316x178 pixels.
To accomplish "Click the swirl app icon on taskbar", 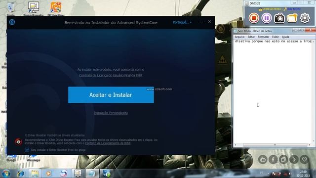I will 64,174.
